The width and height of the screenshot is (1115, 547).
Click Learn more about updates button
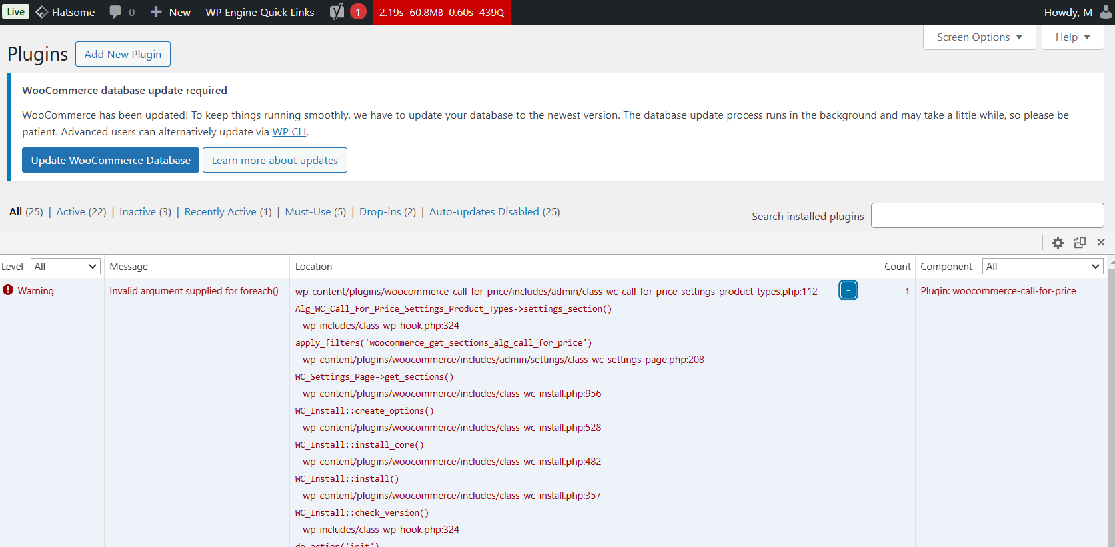275,160
